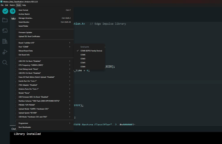The image size is (222, 144).
Task: Select Serial Monitor from Tools menu
Action: tap(24, 22)
